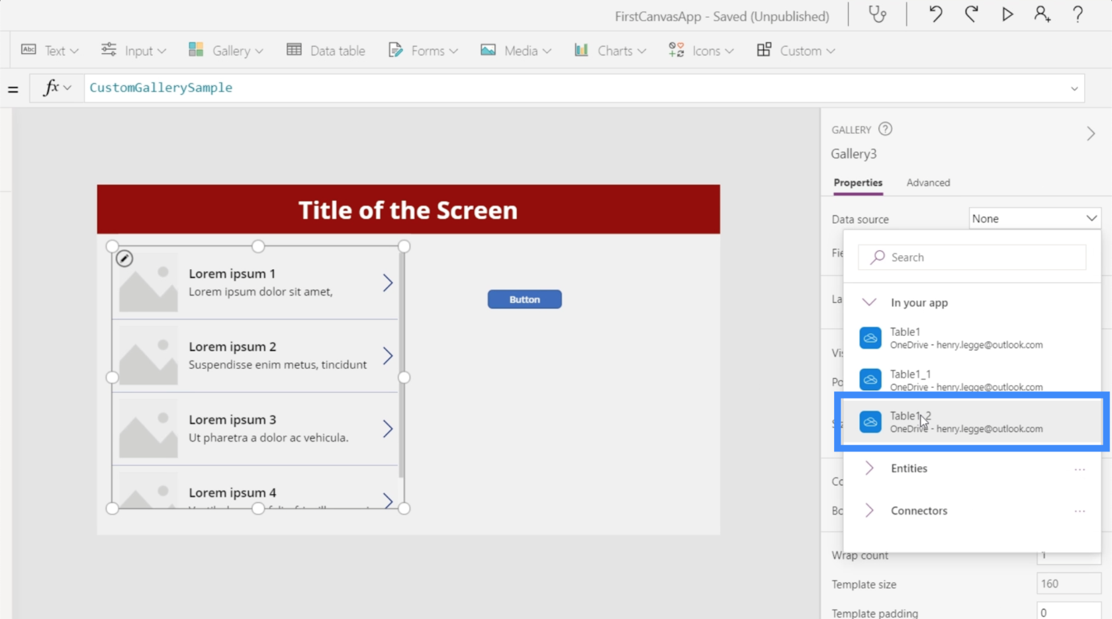This screenshot has height=619, width=1112.
Task: Click the Table1_2 OneDrive icon
Action: (870, 422)
